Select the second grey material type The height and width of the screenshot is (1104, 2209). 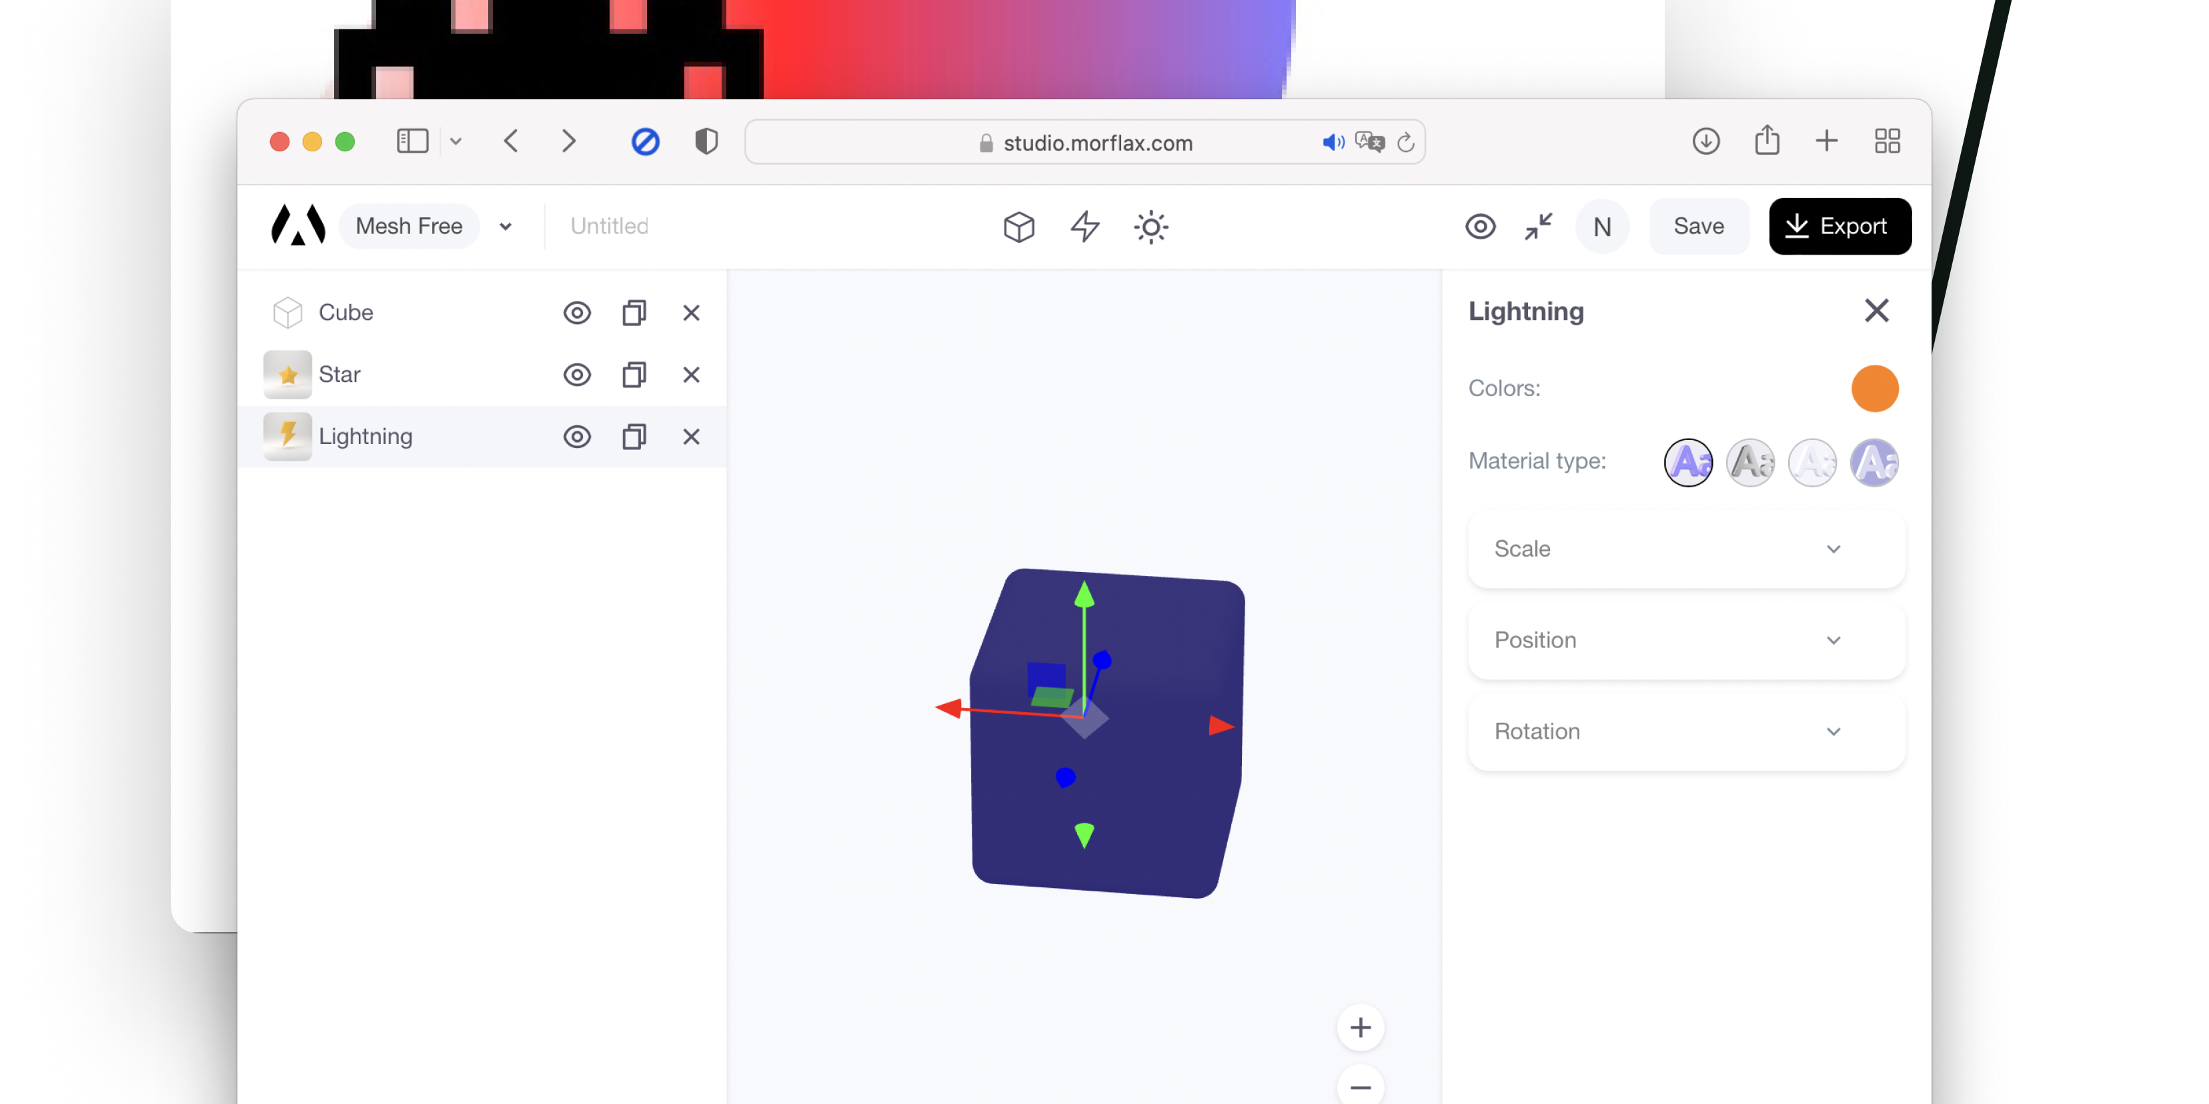click(1749, 463)
